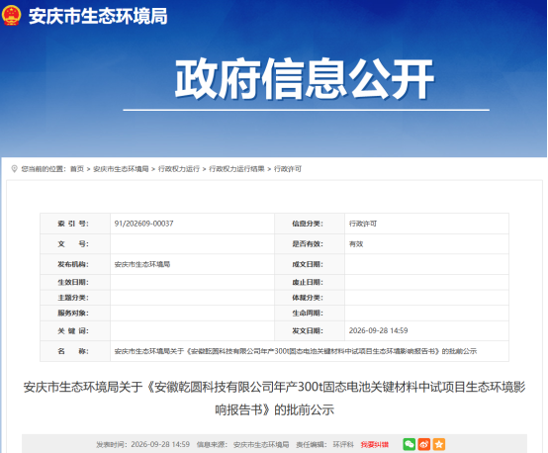Click the 服务对象 label cell
The image size is (548, 453).
pyautogui.click(x=75, y=314)
